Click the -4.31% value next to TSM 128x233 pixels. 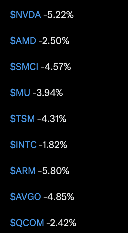[52, 119]
